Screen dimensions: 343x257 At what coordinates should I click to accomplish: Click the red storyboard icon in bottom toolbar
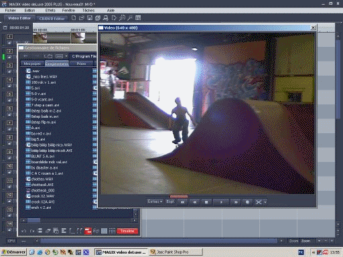pyautogui.click(x=88, y=231)
